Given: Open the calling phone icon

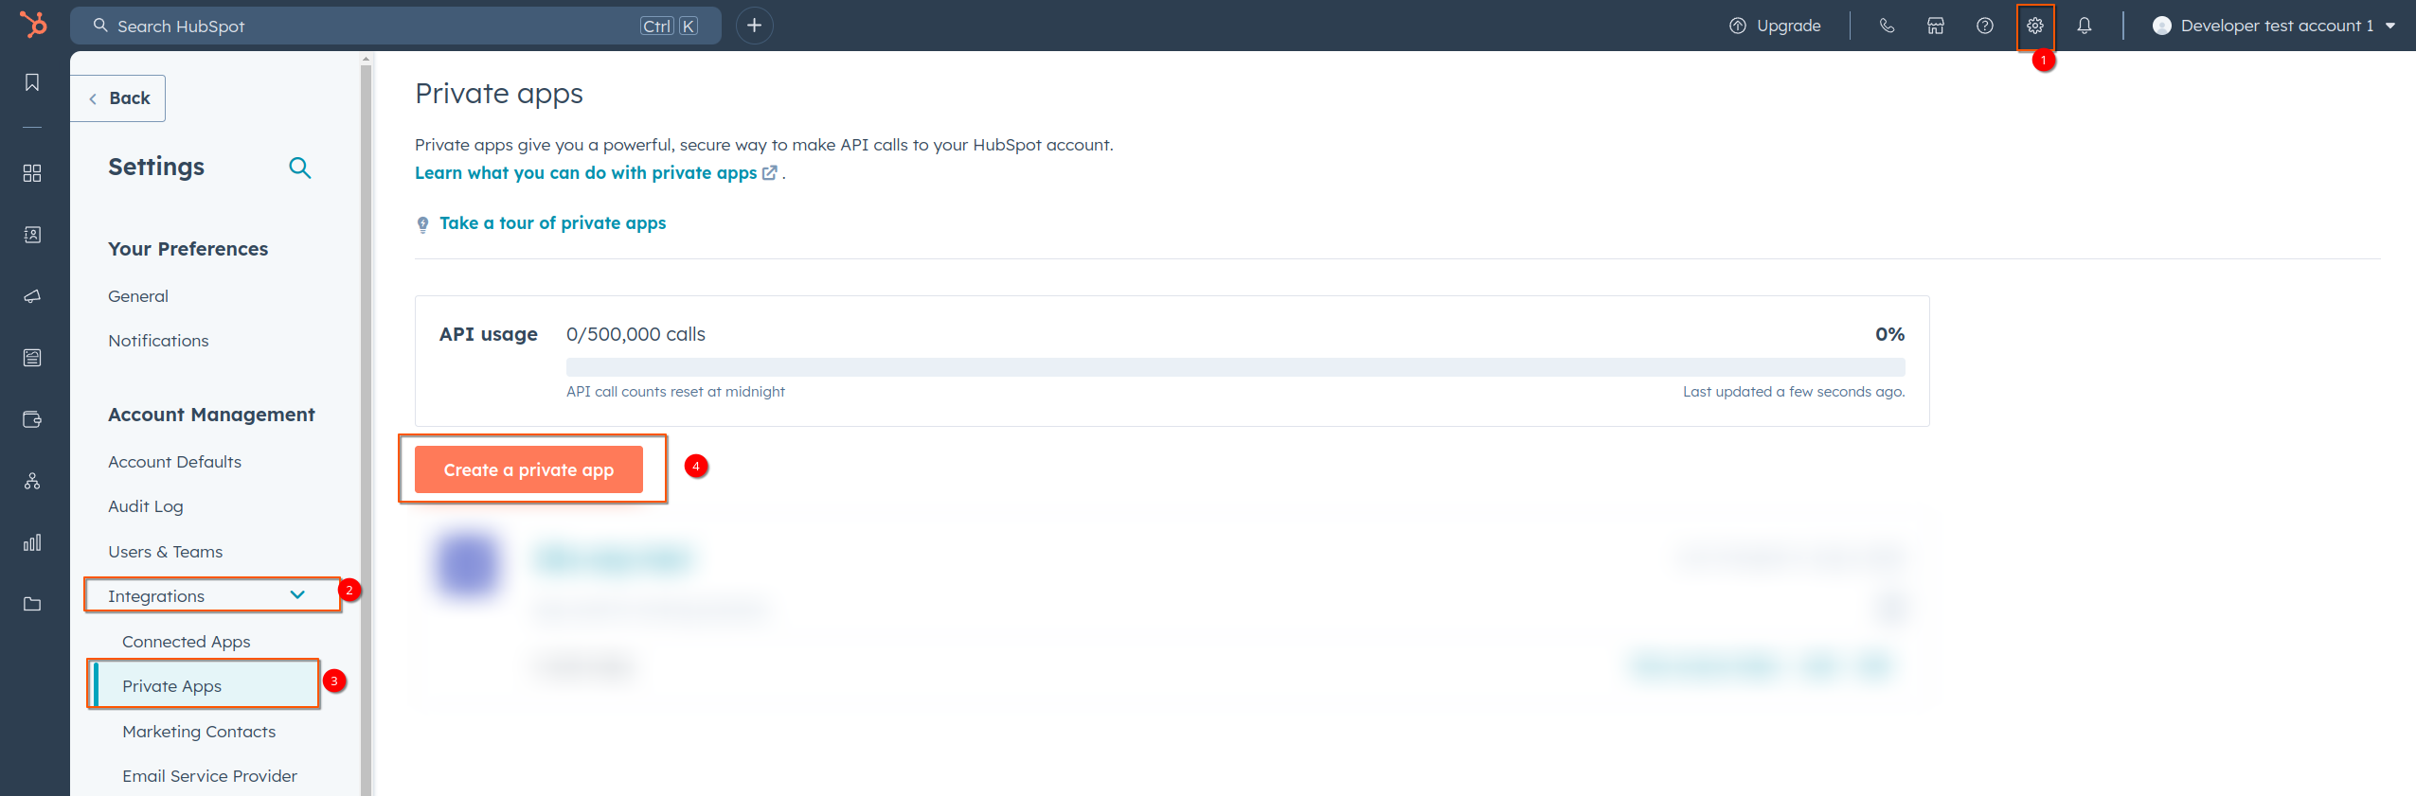Looking at the screenshot, I should pos(1887,26).
